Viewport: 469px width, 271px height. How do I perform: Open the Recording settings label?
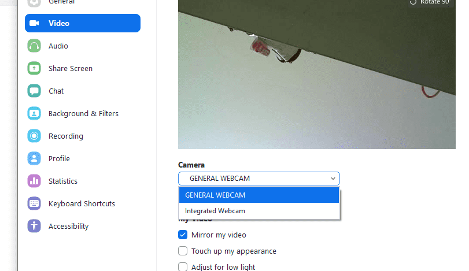pyautogui.click(x=66, y=136)
